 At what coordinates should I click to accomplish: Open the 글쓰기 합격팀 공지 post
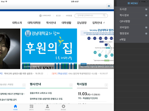pos(8,100)
